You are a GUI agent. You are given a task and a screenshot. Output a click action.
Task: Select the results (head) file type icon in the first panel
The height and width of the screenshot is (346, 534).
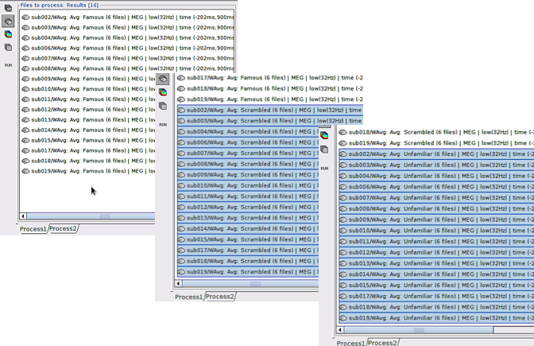(8, 21)
